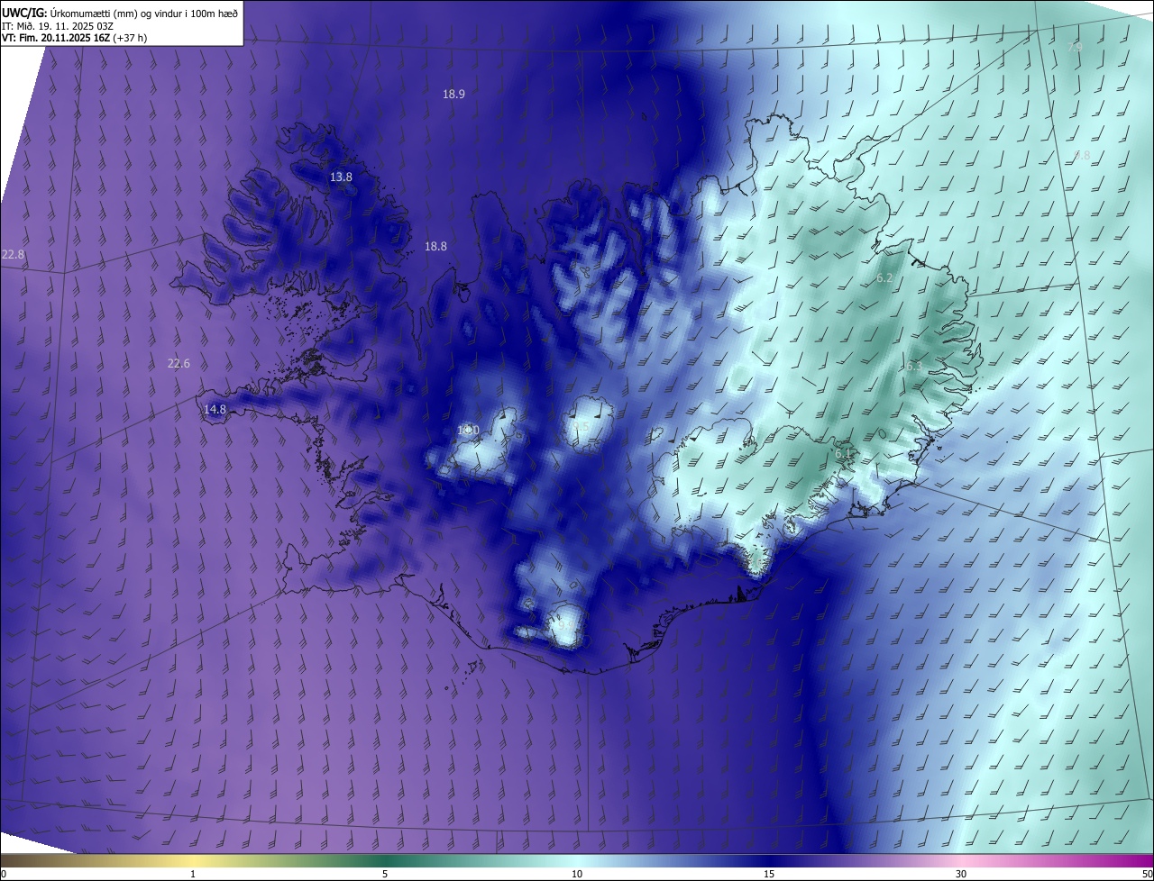
Task: Click the map value 6.1
Action: [844, 454]
